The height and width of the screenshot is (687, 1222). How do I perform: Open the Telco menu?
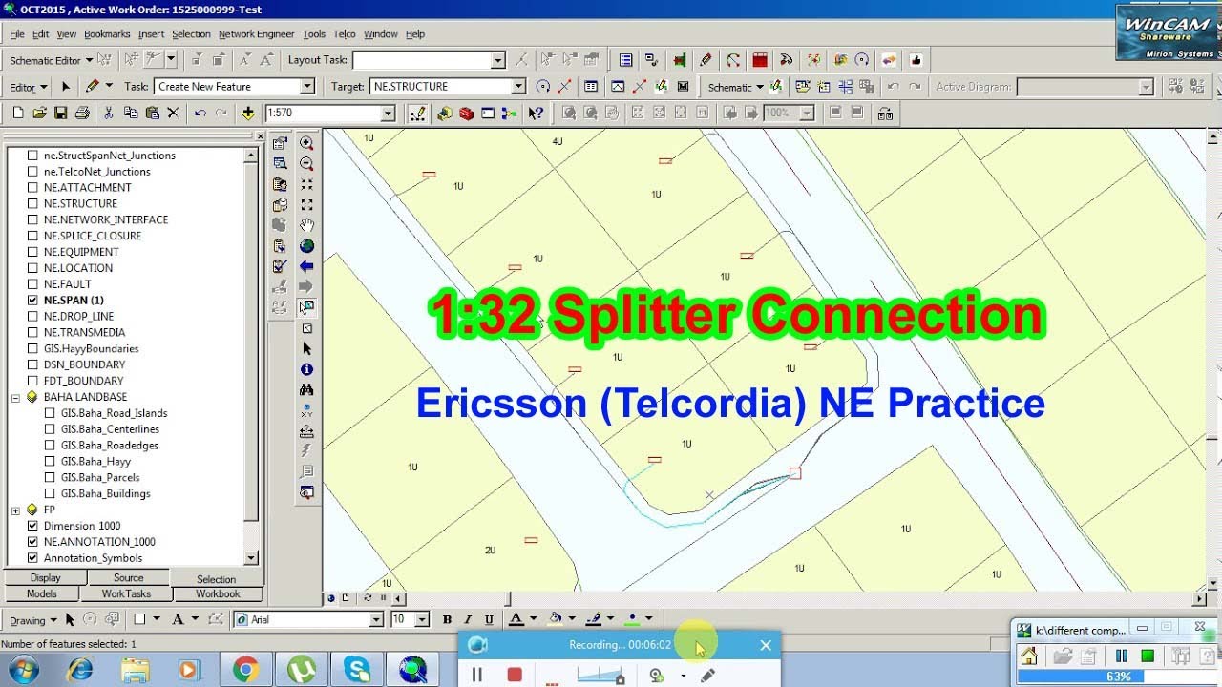[x=345, y=33]
